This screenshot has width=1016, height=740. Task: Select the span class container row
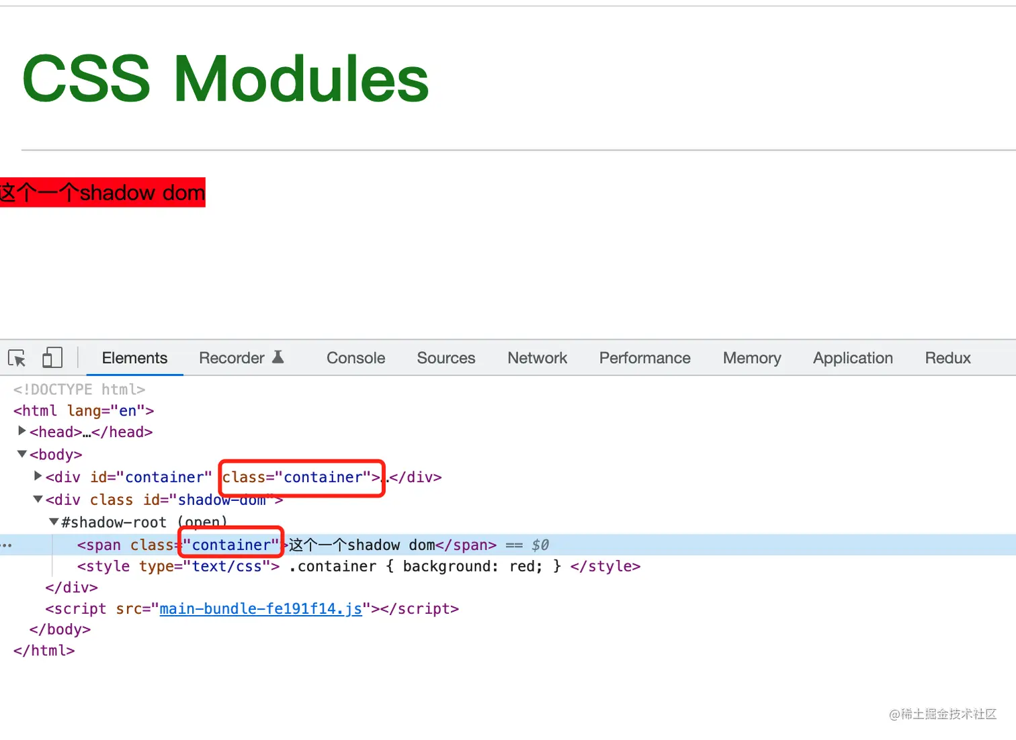(508, 545)
